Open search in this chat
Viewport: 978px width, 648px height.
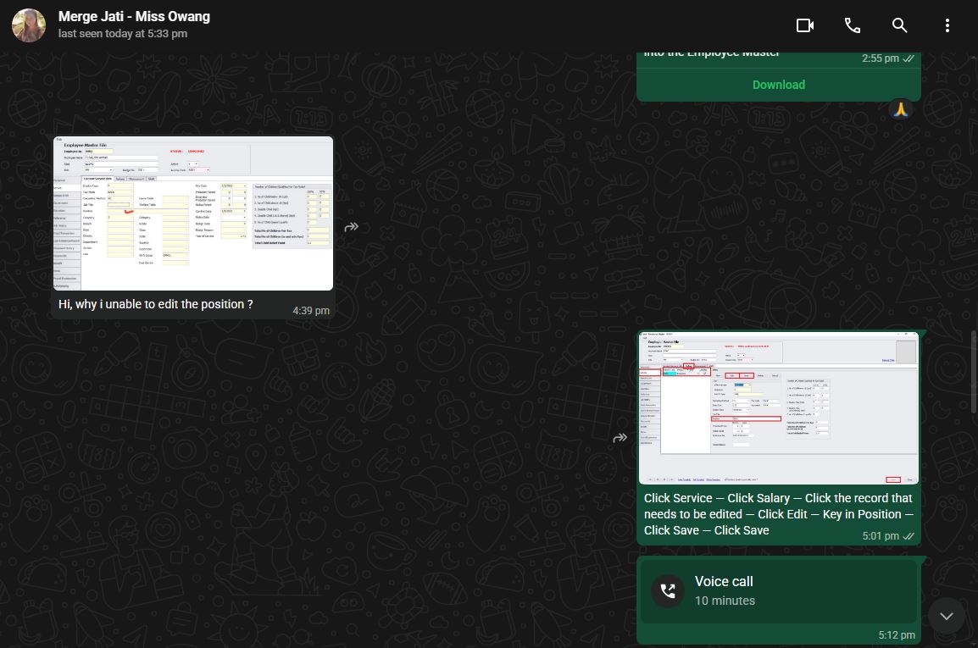(x=899, y=25)
